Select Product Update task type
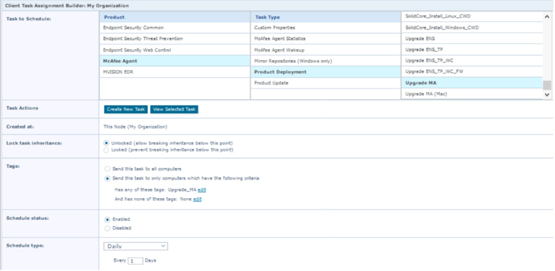Screen dimensions: 555x271 tap(326, 83)
